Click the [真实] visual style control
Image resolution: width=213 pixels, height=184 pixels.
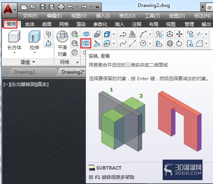[43, 84]
